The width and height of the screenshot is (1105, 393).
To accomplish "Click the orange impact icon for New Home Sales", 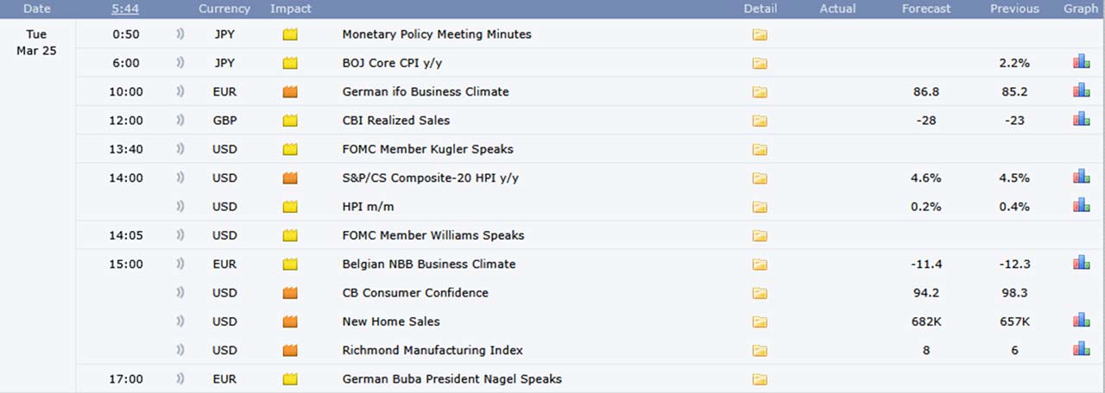I will tap(290, 321).
